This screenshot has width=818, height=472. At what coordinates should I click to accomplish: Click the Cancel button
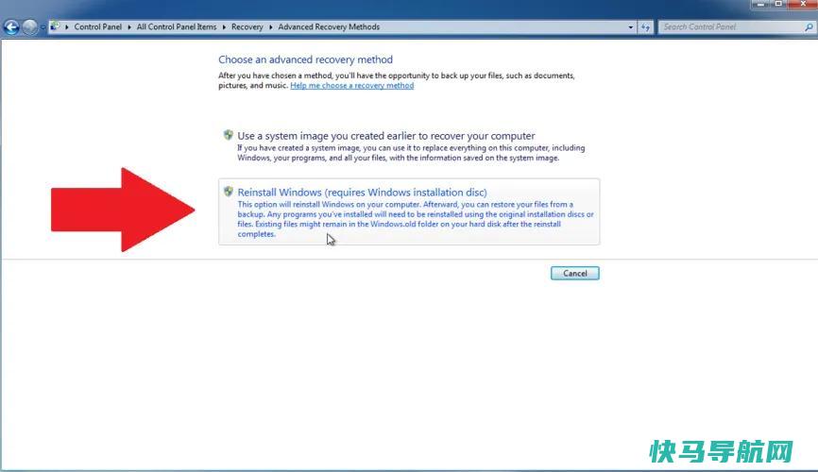click(575, 274)
